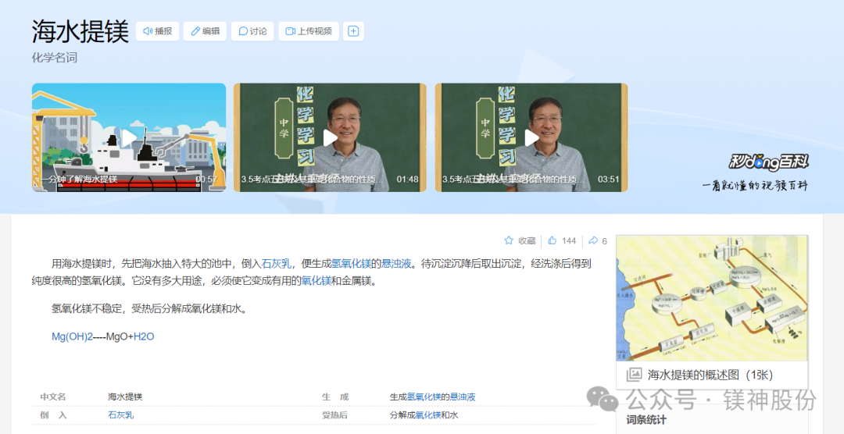Click the Mg(OH)2 formula link
844x434 pixels.
pos(72,336)
